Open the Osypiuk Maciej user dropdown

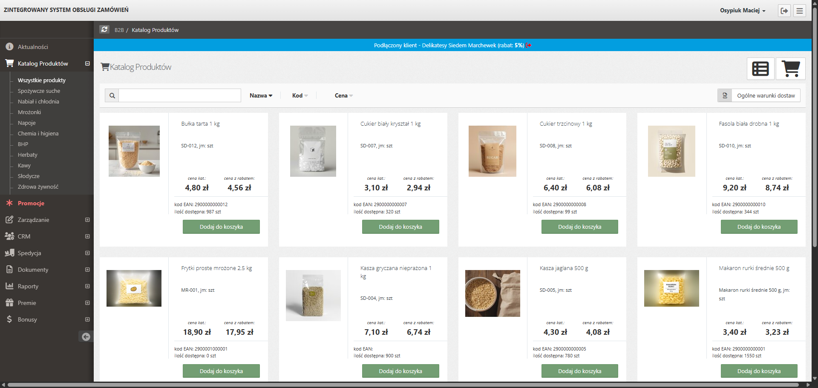point(742,10)
